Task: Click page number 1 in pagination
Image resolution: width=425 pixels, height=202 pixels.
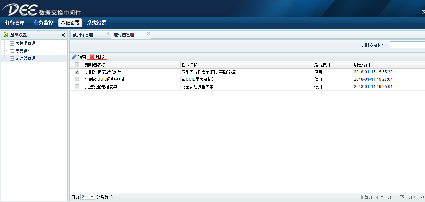Action: point(396,197)
